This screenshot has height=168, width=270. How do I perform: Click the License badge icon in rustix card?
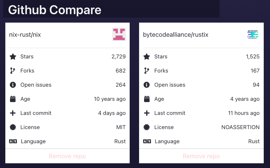coord(147,127)
